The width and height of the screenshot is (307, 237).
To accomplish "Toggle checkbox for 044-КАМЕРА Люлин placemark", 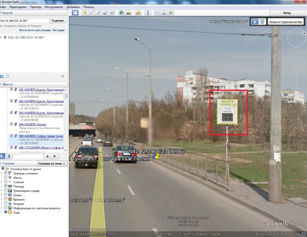I will click(x=11, y=124).
